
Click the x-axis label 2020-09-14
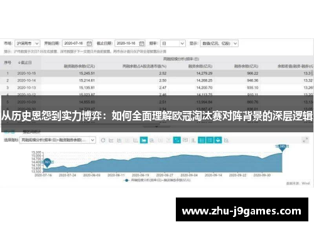coord(214,175)
